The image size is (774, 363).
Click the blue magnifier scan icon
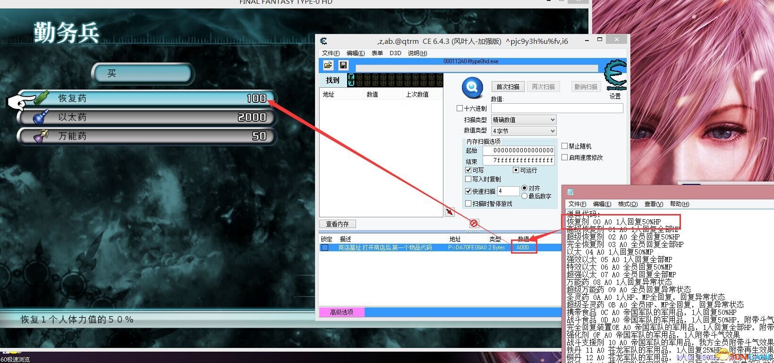(x=473, y=87)
